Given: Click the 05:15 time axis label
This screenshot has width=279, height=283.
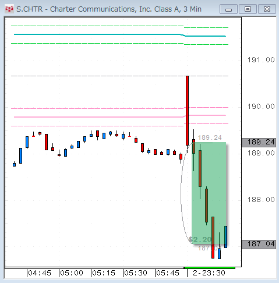Looking at the screenshot, I should (104, 273).
